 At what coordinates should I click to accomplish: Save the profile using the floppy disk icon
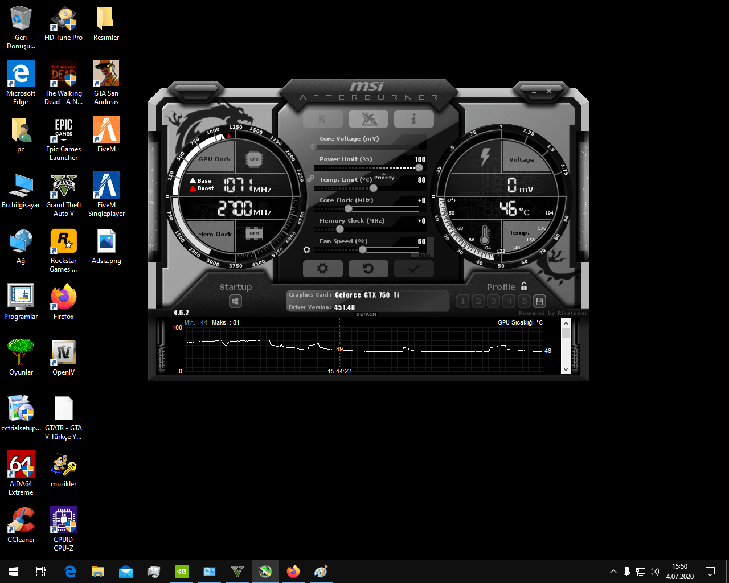539,301
